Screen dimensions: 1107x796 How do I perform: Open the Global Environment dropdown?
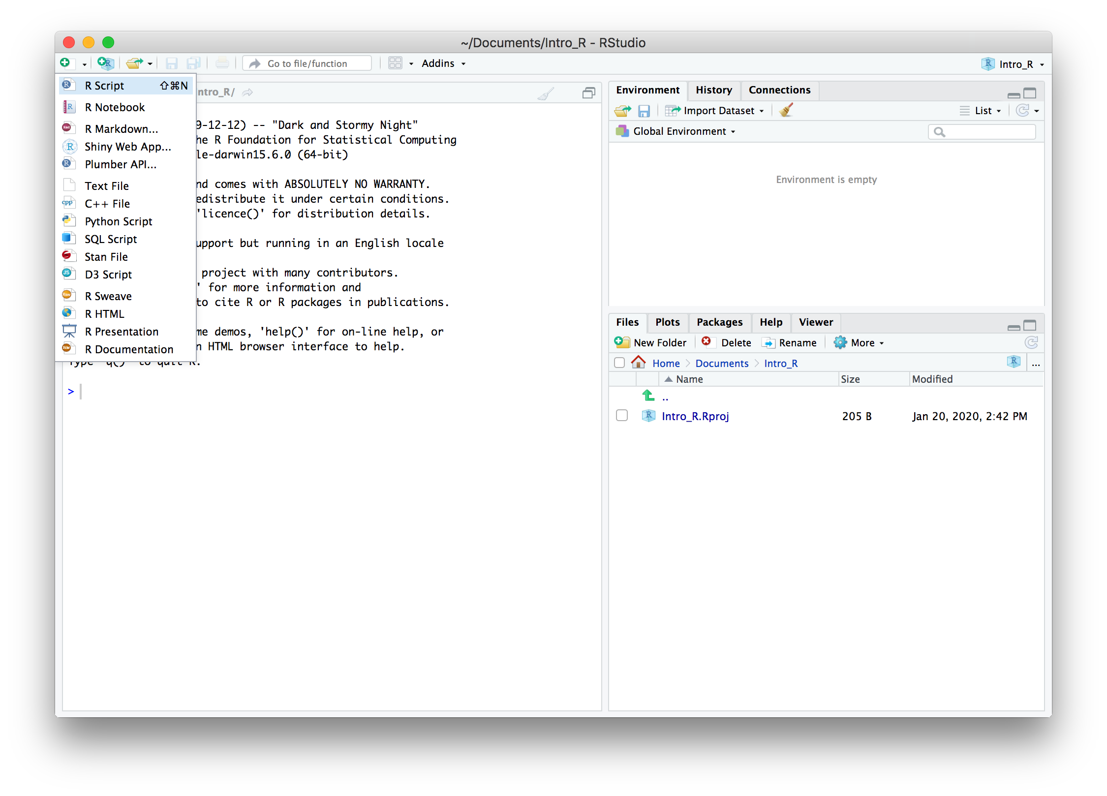675,131
